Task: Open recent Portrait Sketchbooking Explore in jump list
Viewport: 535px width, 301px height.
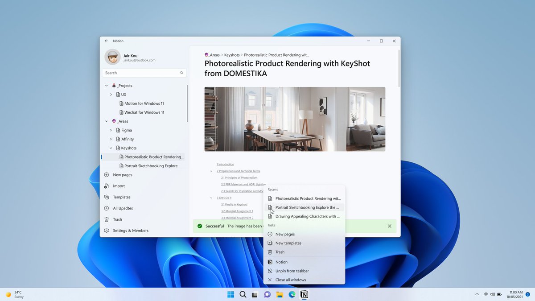Action: point(304,207)
